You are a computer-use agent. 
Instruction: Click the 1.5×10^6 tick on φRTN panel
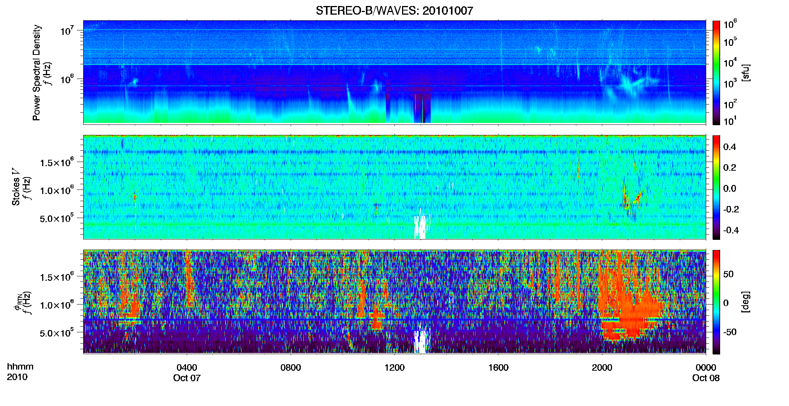point(56,277)
